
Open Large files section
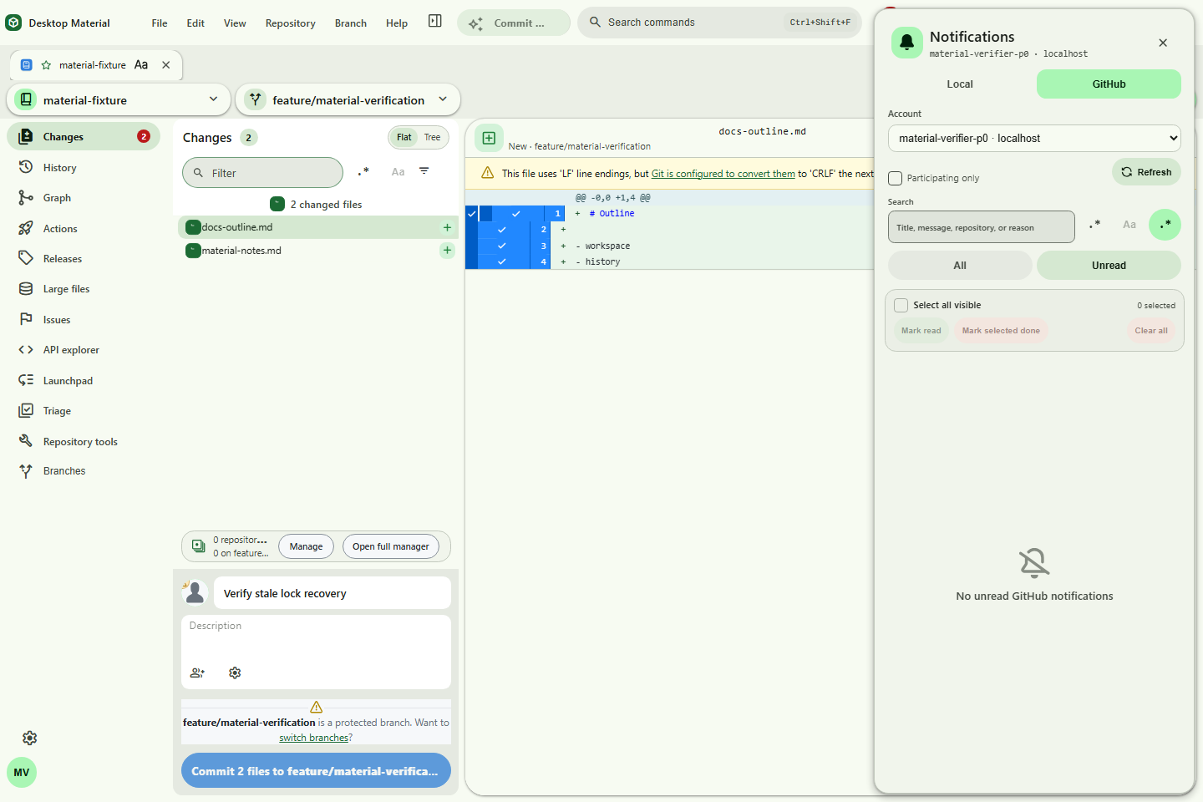pos(84,289)
